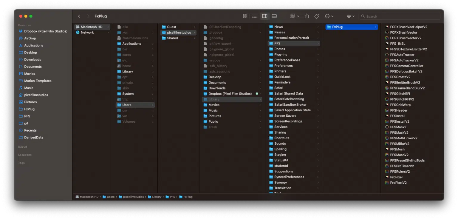Select Music in the sidebar
The image size is (458, 219).
26,88
